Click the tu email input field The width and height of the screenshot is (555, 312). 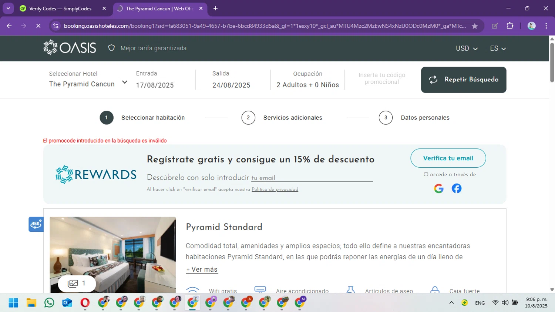(x=312, y=178)
